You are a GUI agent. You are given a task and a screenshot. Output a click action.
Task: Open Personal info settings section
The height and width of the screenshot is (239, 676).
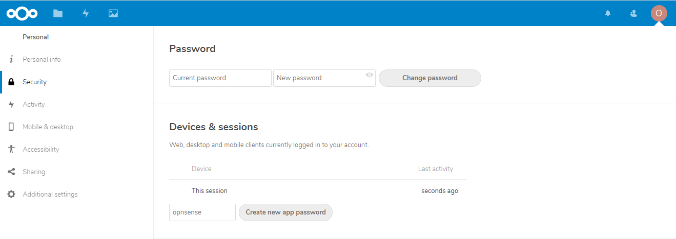pyautogui.click(x=42, y=59)
